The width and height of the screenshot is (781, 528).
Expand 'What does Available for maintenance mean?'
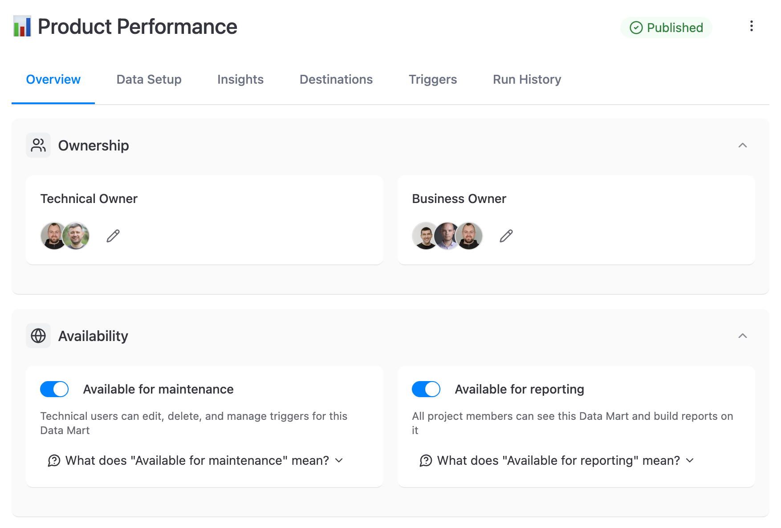click(197, 461)
